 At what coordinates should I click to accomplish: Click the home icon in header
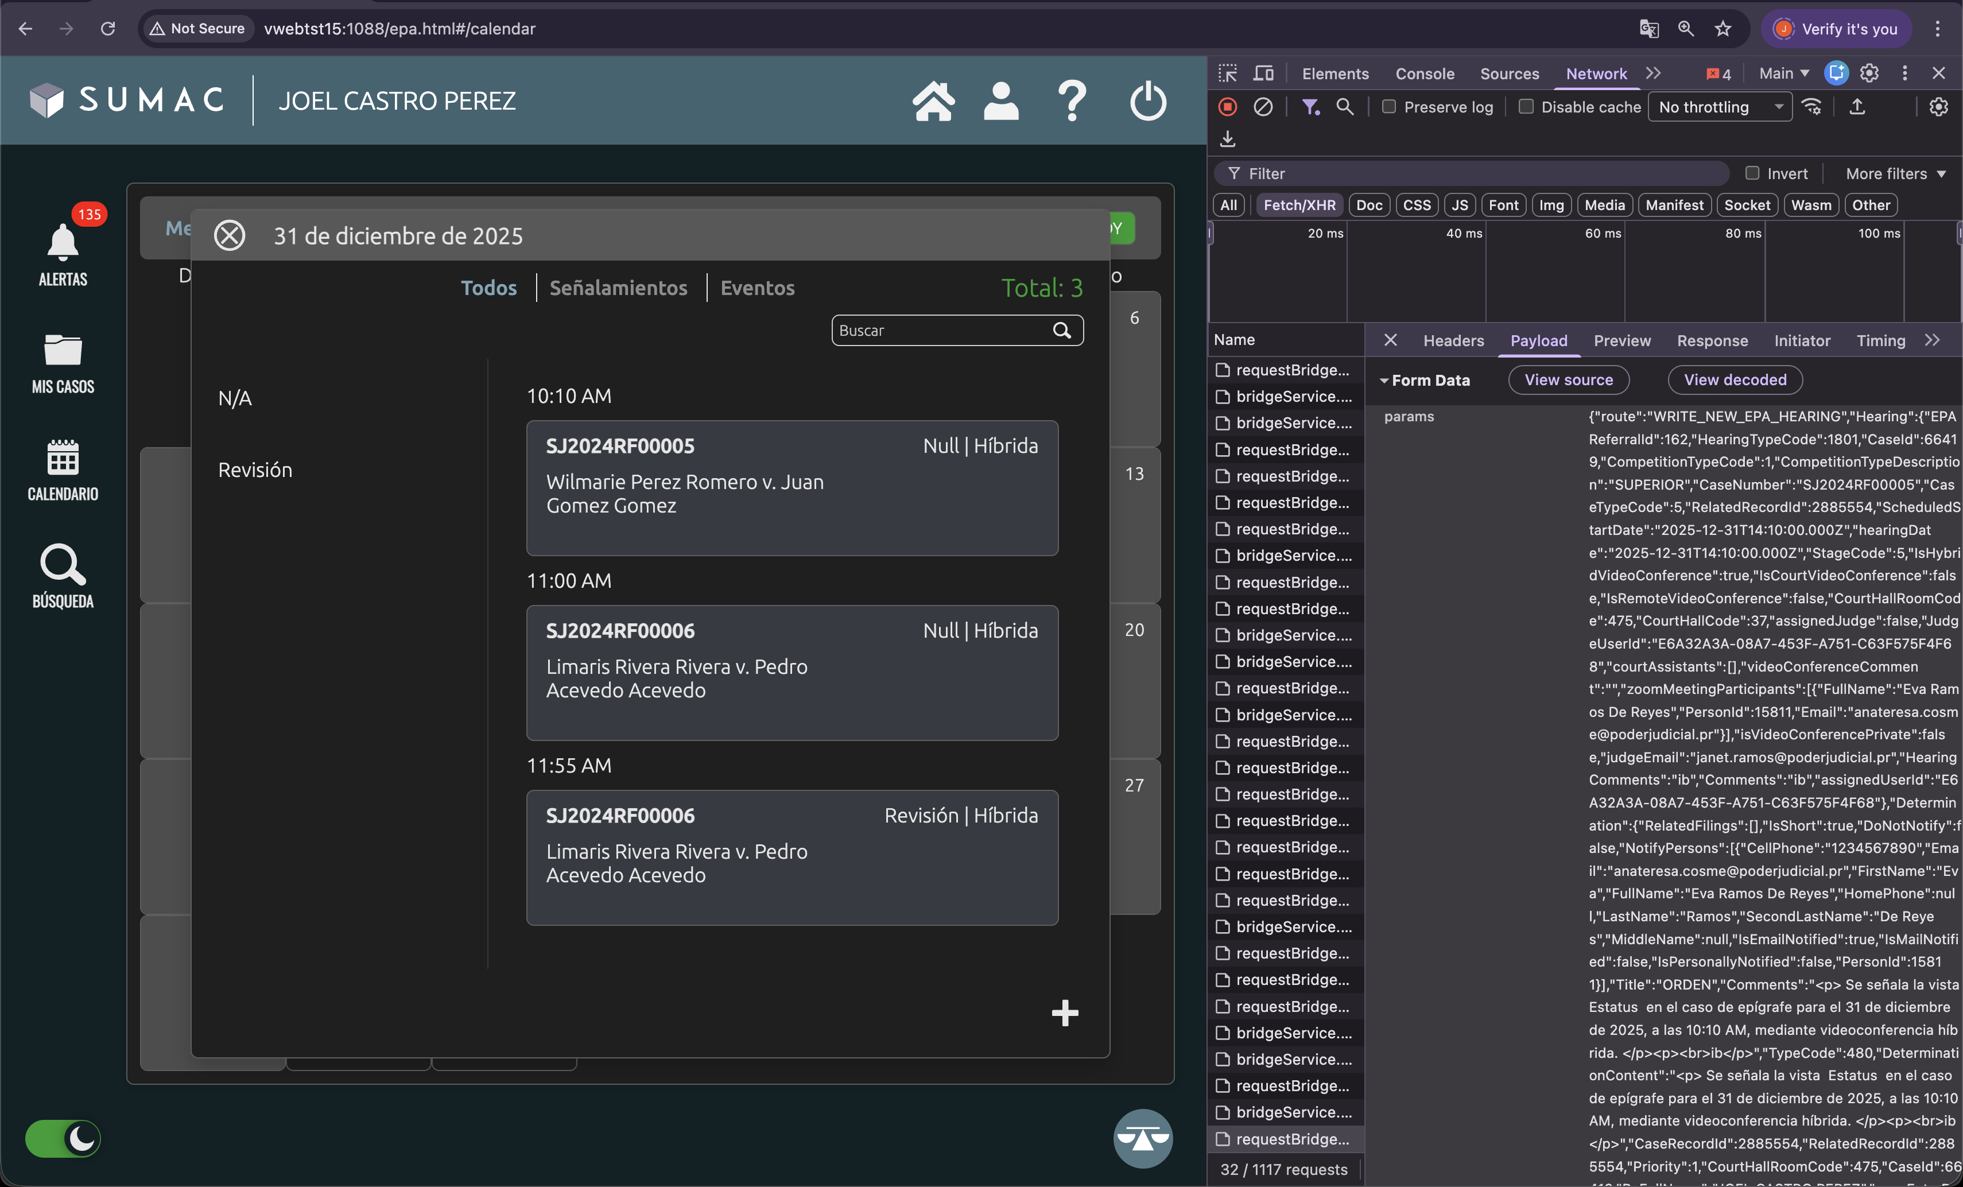coord(933,101)
